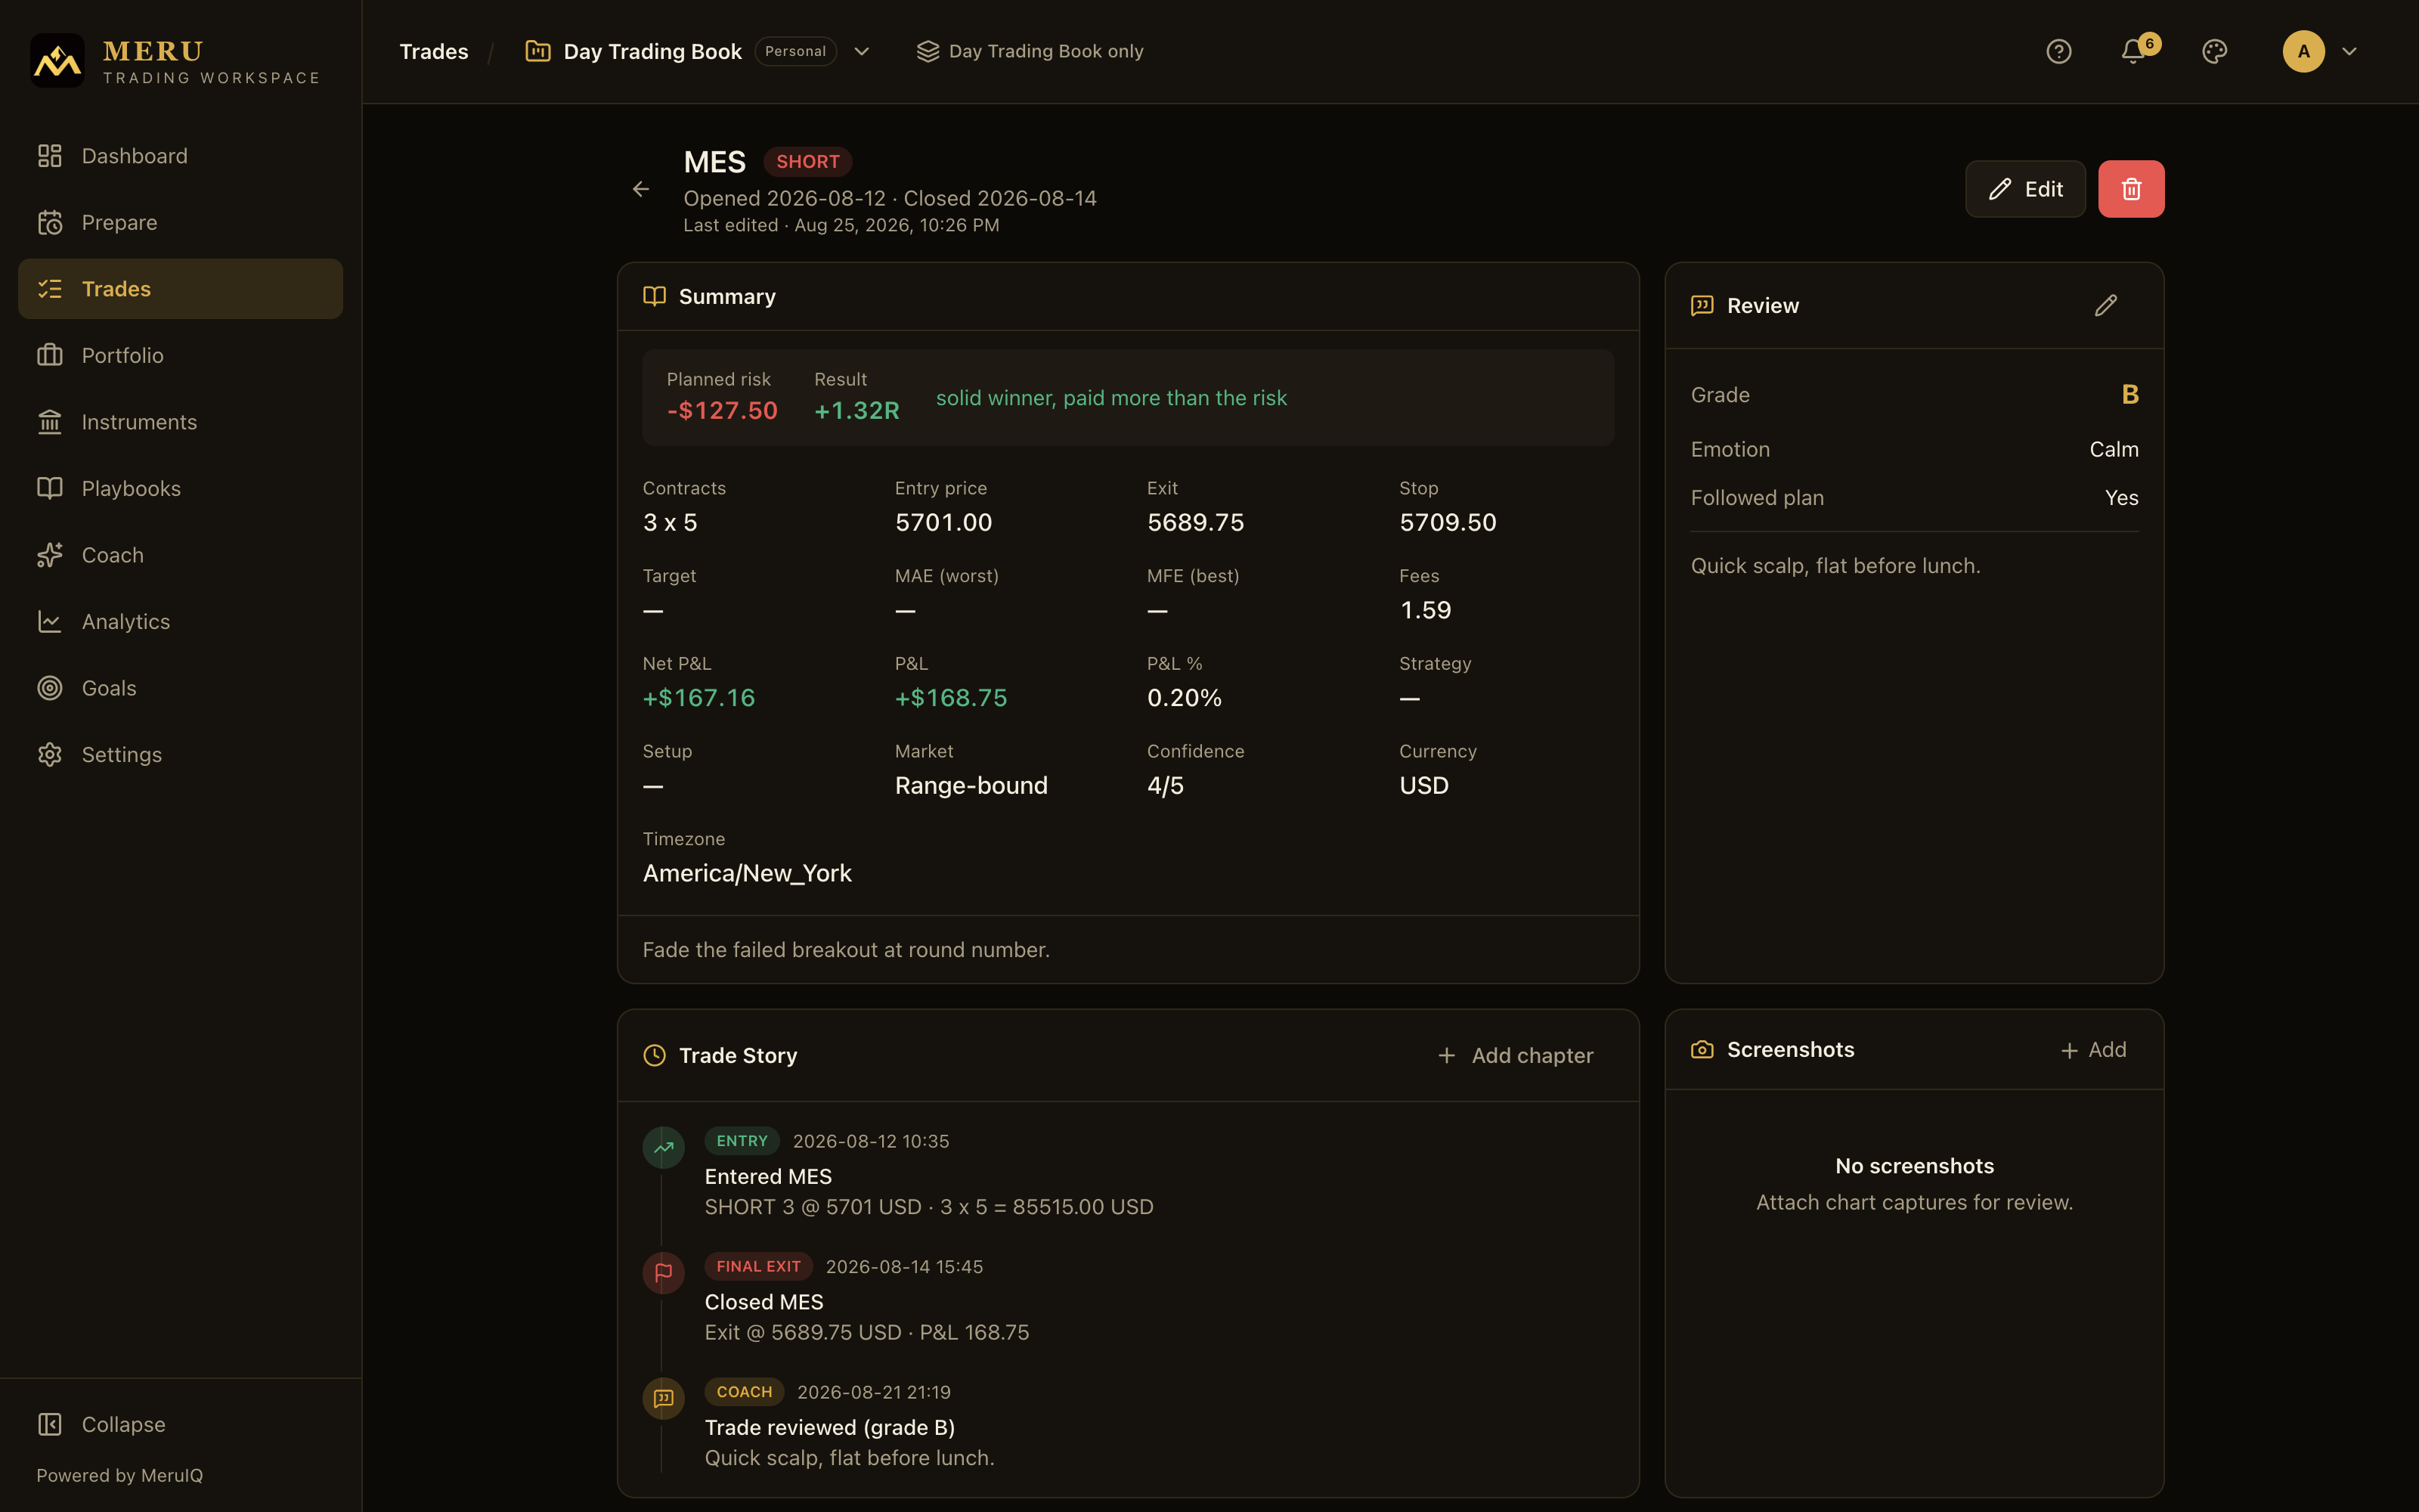Image resolution: width=2419 pixels, height=1512 pixels.
Task: Click the Day Trading Book only filter
Action: [1030, 51]
